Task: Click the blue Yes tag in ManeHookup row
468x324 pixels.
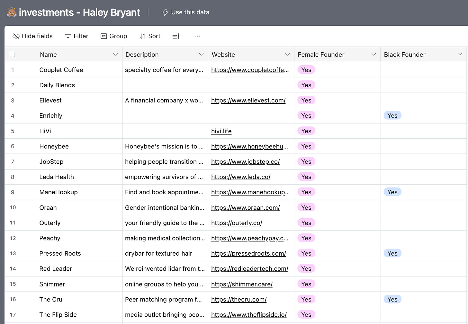Action: click(x=392, y=192)
